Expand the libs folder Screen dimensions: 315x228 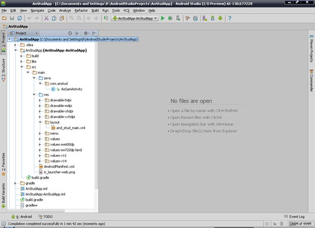tap(21, 61)
